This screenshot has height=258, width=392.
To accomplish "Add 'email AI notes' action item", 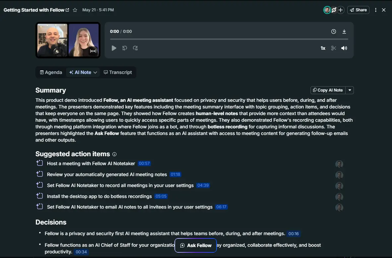I will 39,207.
